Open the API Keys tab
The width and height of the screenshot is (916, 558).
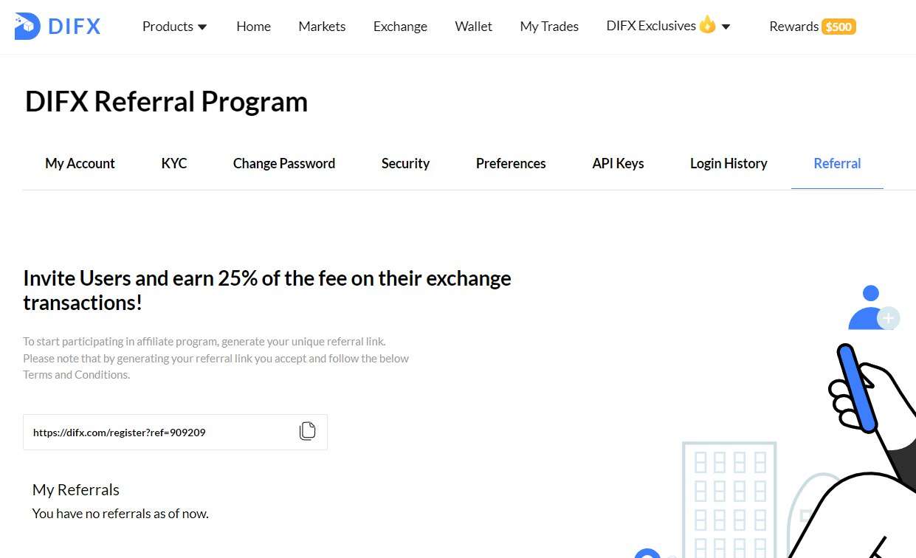click(x=618, y=163)
